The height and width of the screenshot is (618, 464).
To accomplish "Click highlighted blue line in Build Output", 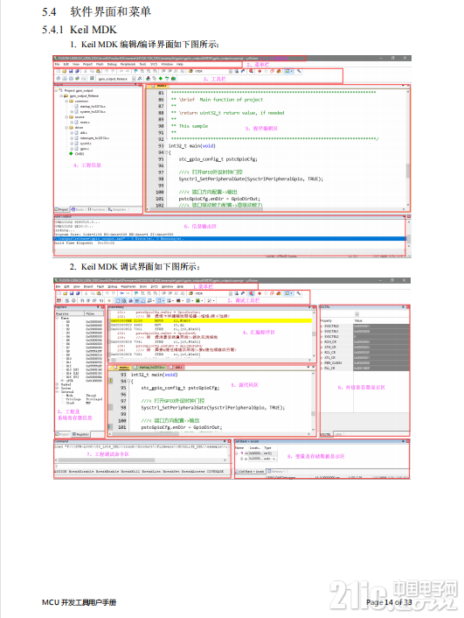I will click(230, 238).
